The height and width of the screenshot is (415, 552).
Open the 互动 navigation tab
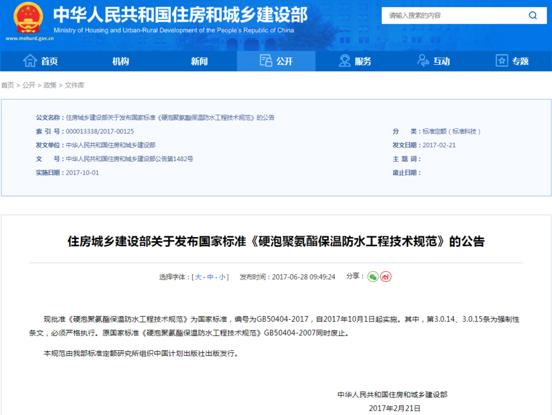coord(434,61)
